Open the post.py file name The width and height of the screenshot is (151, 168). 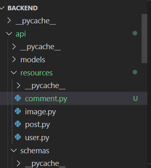(37, 125)
